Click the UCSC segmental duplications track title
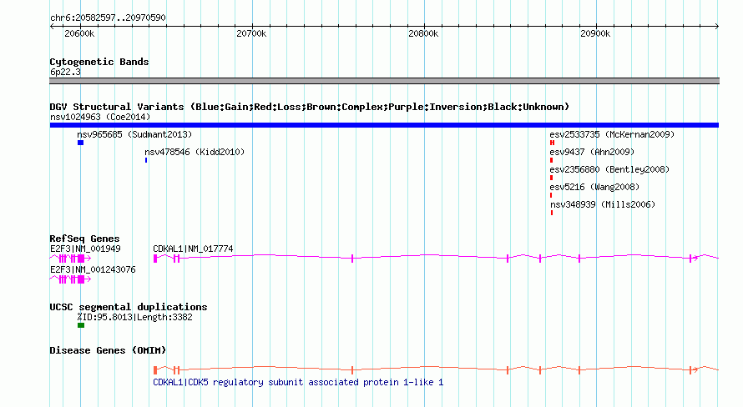Screen dimensions: 743x407 [x=129, y=307]
